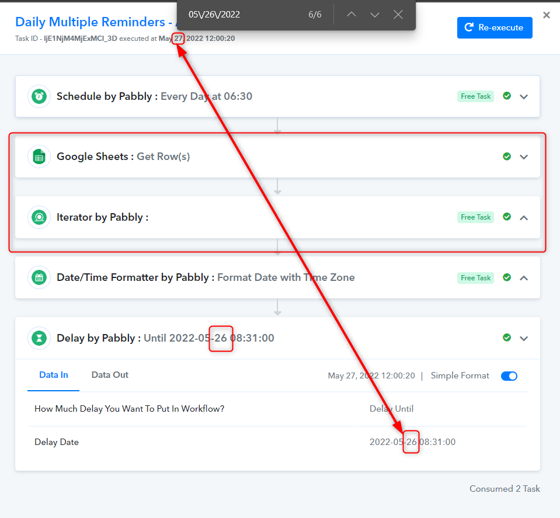The image size is (560, 518).
Task: Click the Delay Date value 2022-05-26 08:31:00
Action: coord(412,442)
